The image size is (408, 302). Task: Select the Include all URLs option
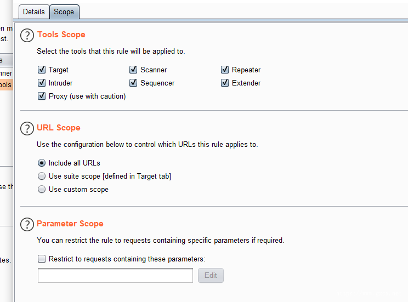pos(42,163)
